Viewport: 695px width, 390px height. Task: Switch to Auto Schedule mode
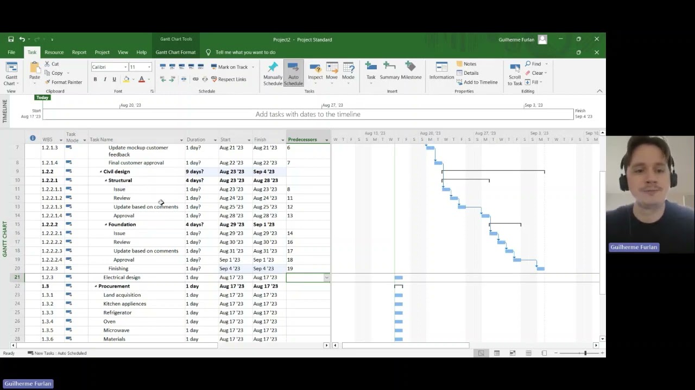[293, 74]
